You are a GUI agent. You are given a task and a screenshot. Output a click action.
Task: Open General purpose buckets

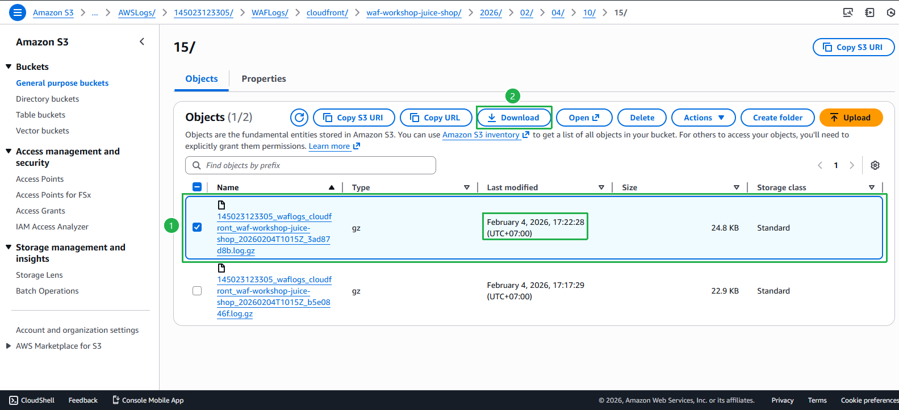tap(62, 83)
